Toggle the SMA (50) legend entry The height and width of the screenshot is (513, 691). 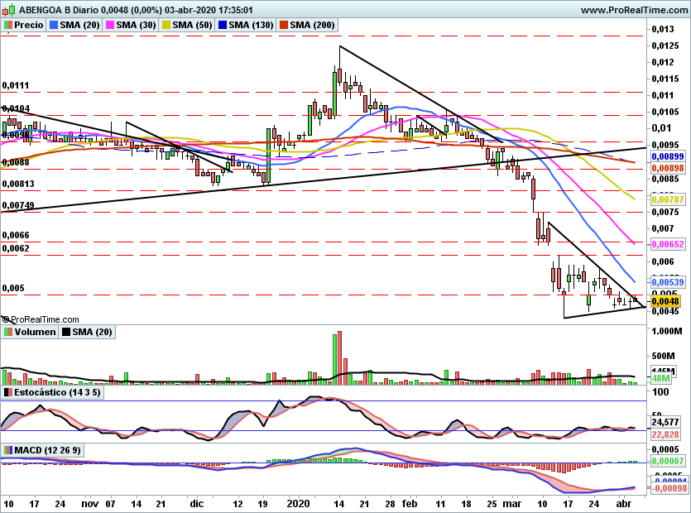pos(187,25)
